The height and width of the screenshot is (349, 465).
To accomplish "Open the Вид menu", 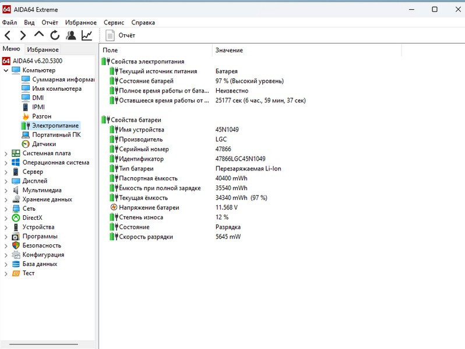I will [x=29, y=23].
